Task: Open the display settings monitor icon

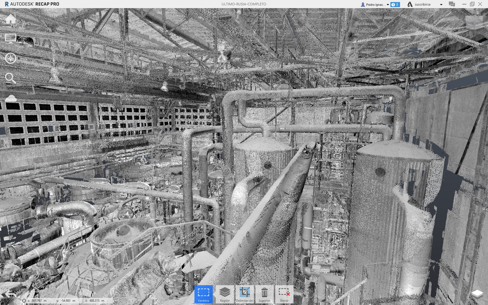Action: pos(11,38)
